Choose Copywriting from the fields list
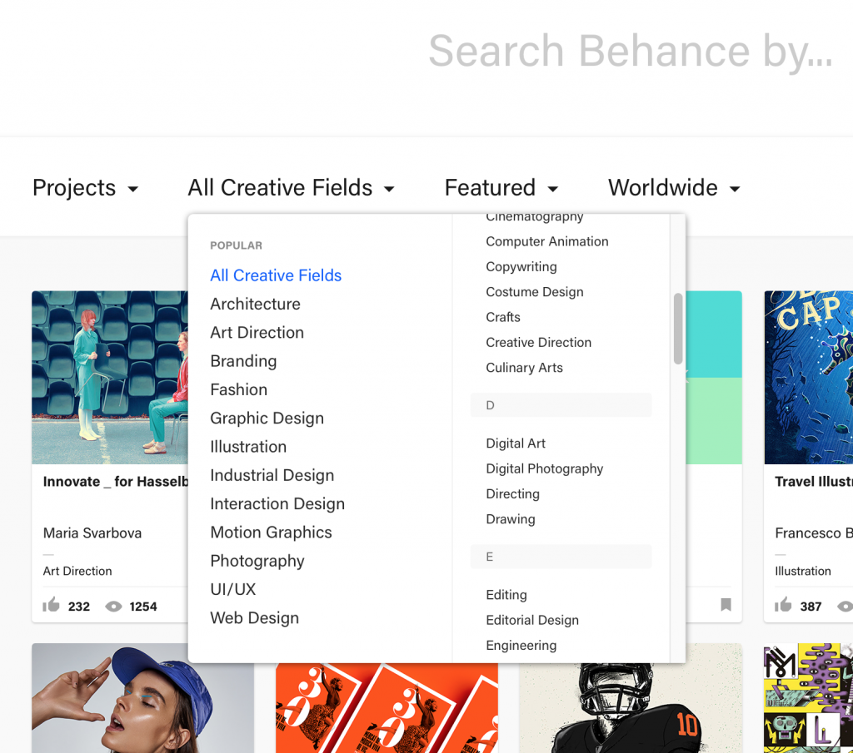853x753 pixels. (521, 267)
